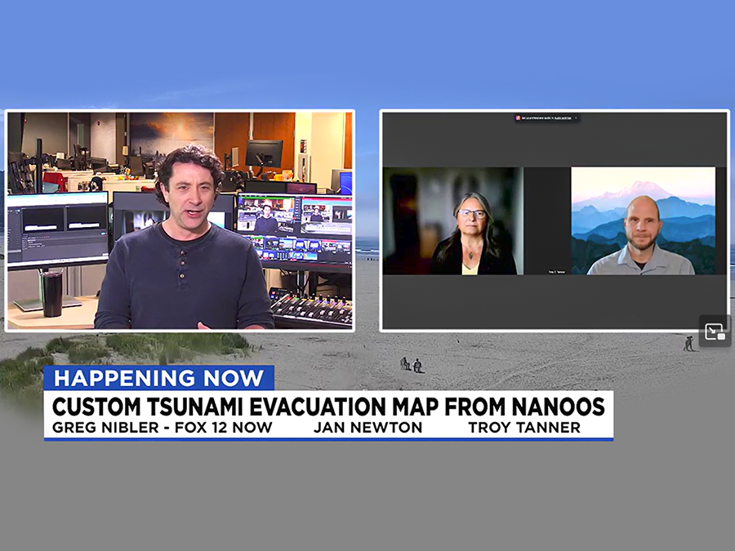Click the Greg Nibler - Fox 12 Now label
The image size is (735, 551).
(x=163, y=427)
